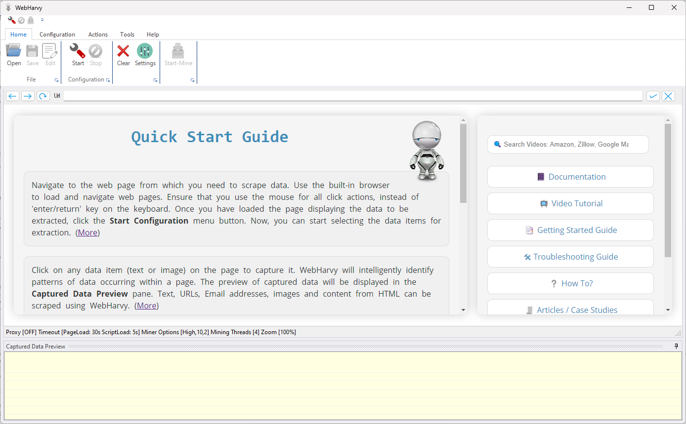Open the Configuration group dialog launcher
The image size is (686, 424).
pyautogui.click(x=108, y=80)
